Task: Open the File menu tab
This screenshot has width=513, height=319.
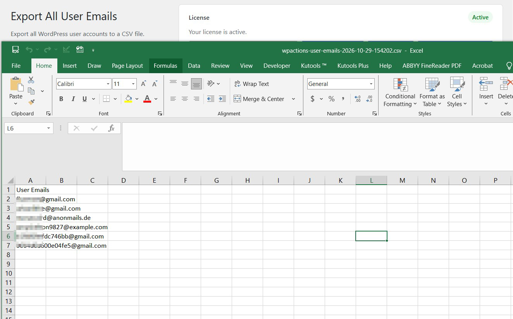Action: tap(16, 66)
